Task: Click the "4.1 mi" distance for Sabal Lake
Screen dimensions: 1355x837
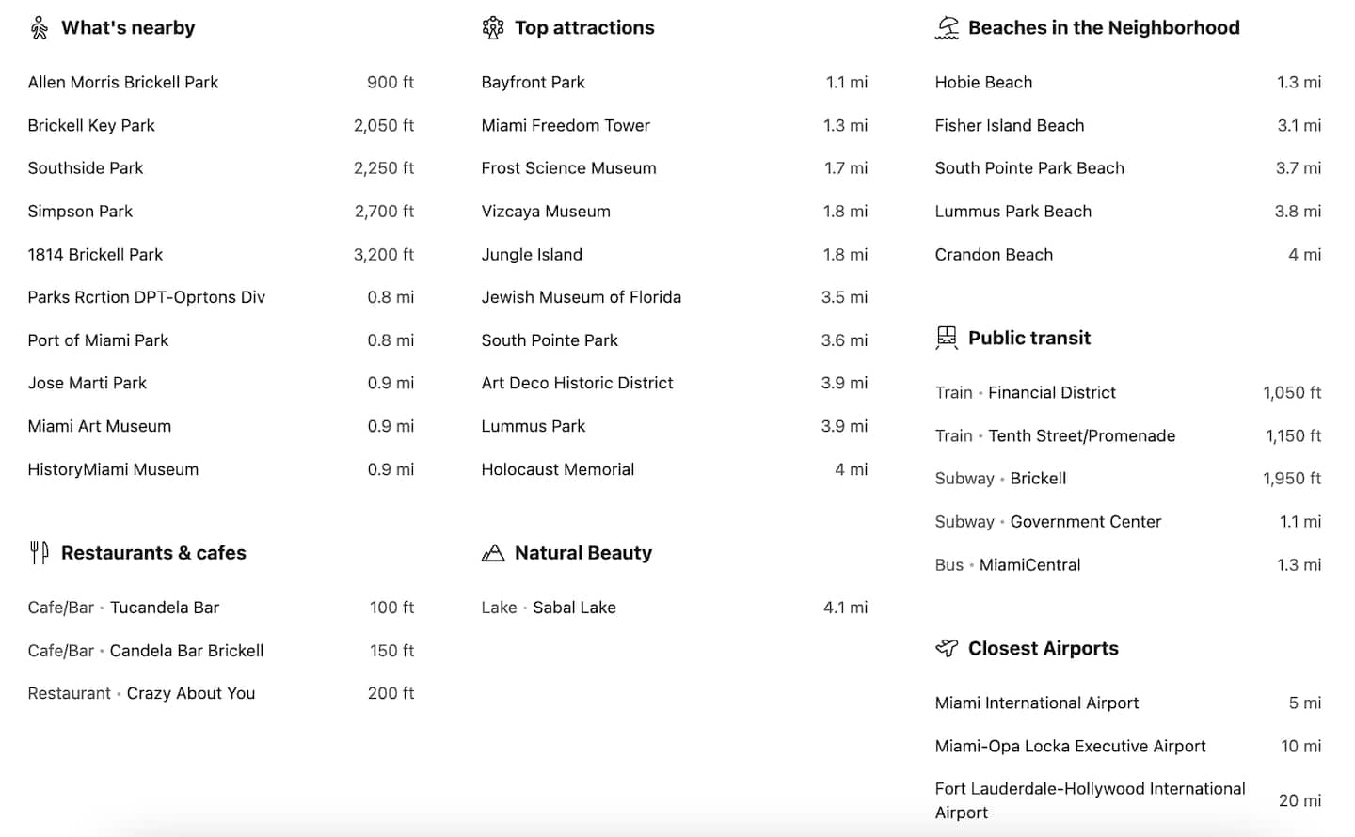Action: [x=846, y=608]
